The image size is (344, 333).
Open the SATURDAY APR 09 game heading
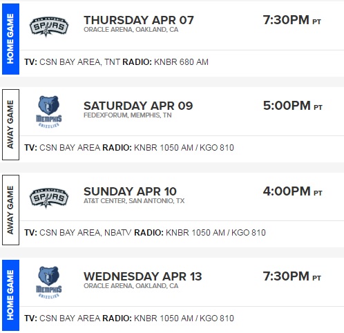tap(138, 106)
